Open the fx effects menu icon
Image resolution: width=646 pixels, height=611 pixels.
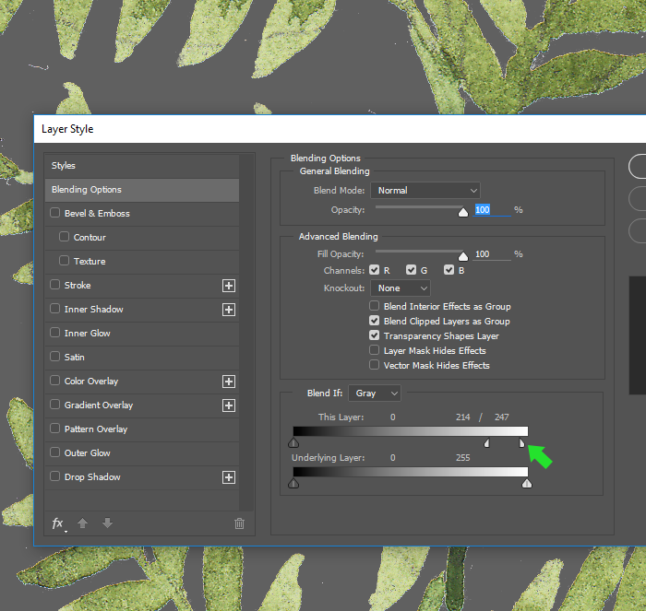58,523
